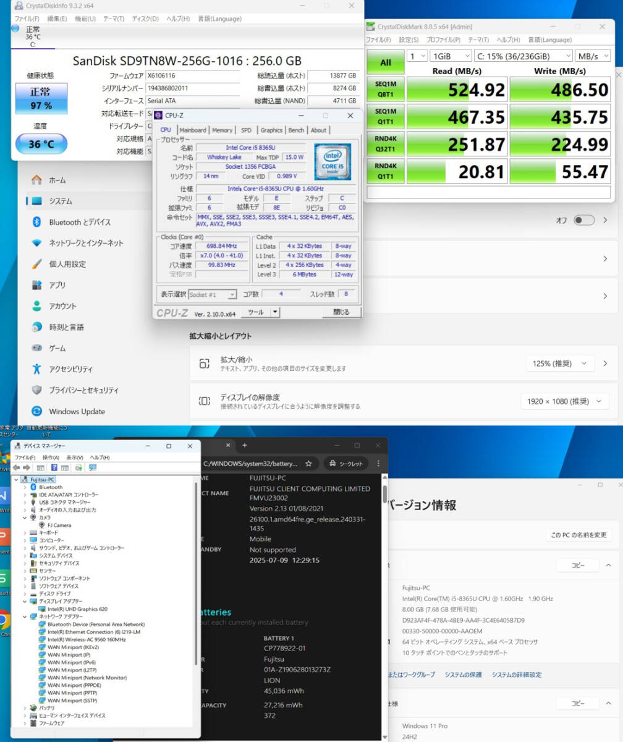The image size is (623, 742).
Task: Click 閉じる to close CPU-Z
Action: point(341,312)
